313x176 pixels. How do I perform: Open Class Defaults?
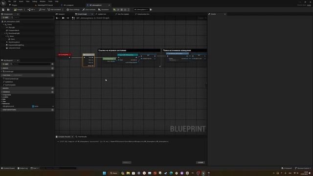click(x=89, y=10)
